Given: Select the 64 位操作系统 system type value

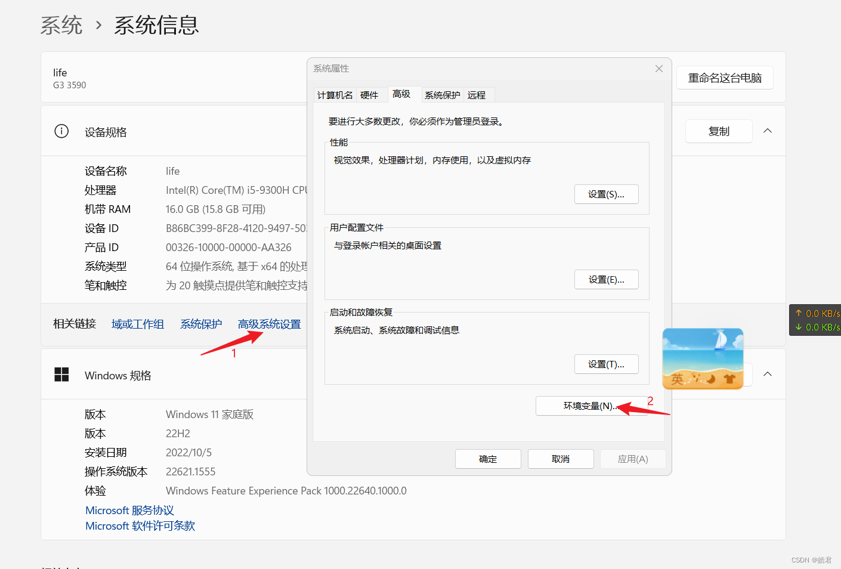Looking at the screenshot, I should (236, 267).
